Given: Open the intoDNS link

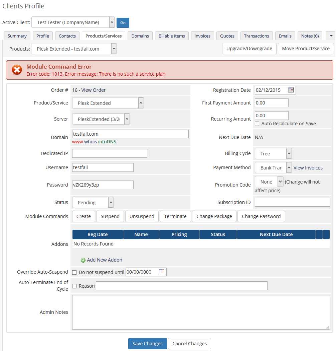Looking at the screenshot, I should click(107, 142).
